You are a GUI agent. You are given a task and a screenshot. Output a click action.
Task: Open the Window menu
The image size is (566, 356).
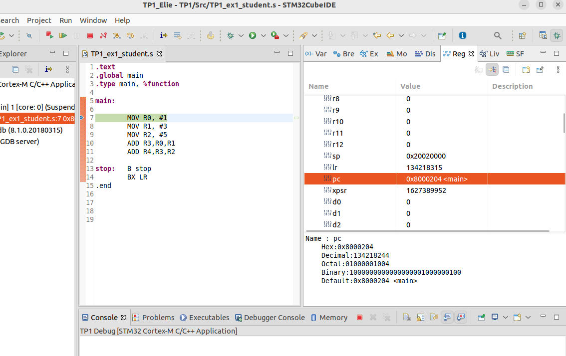tap(93, 20)
